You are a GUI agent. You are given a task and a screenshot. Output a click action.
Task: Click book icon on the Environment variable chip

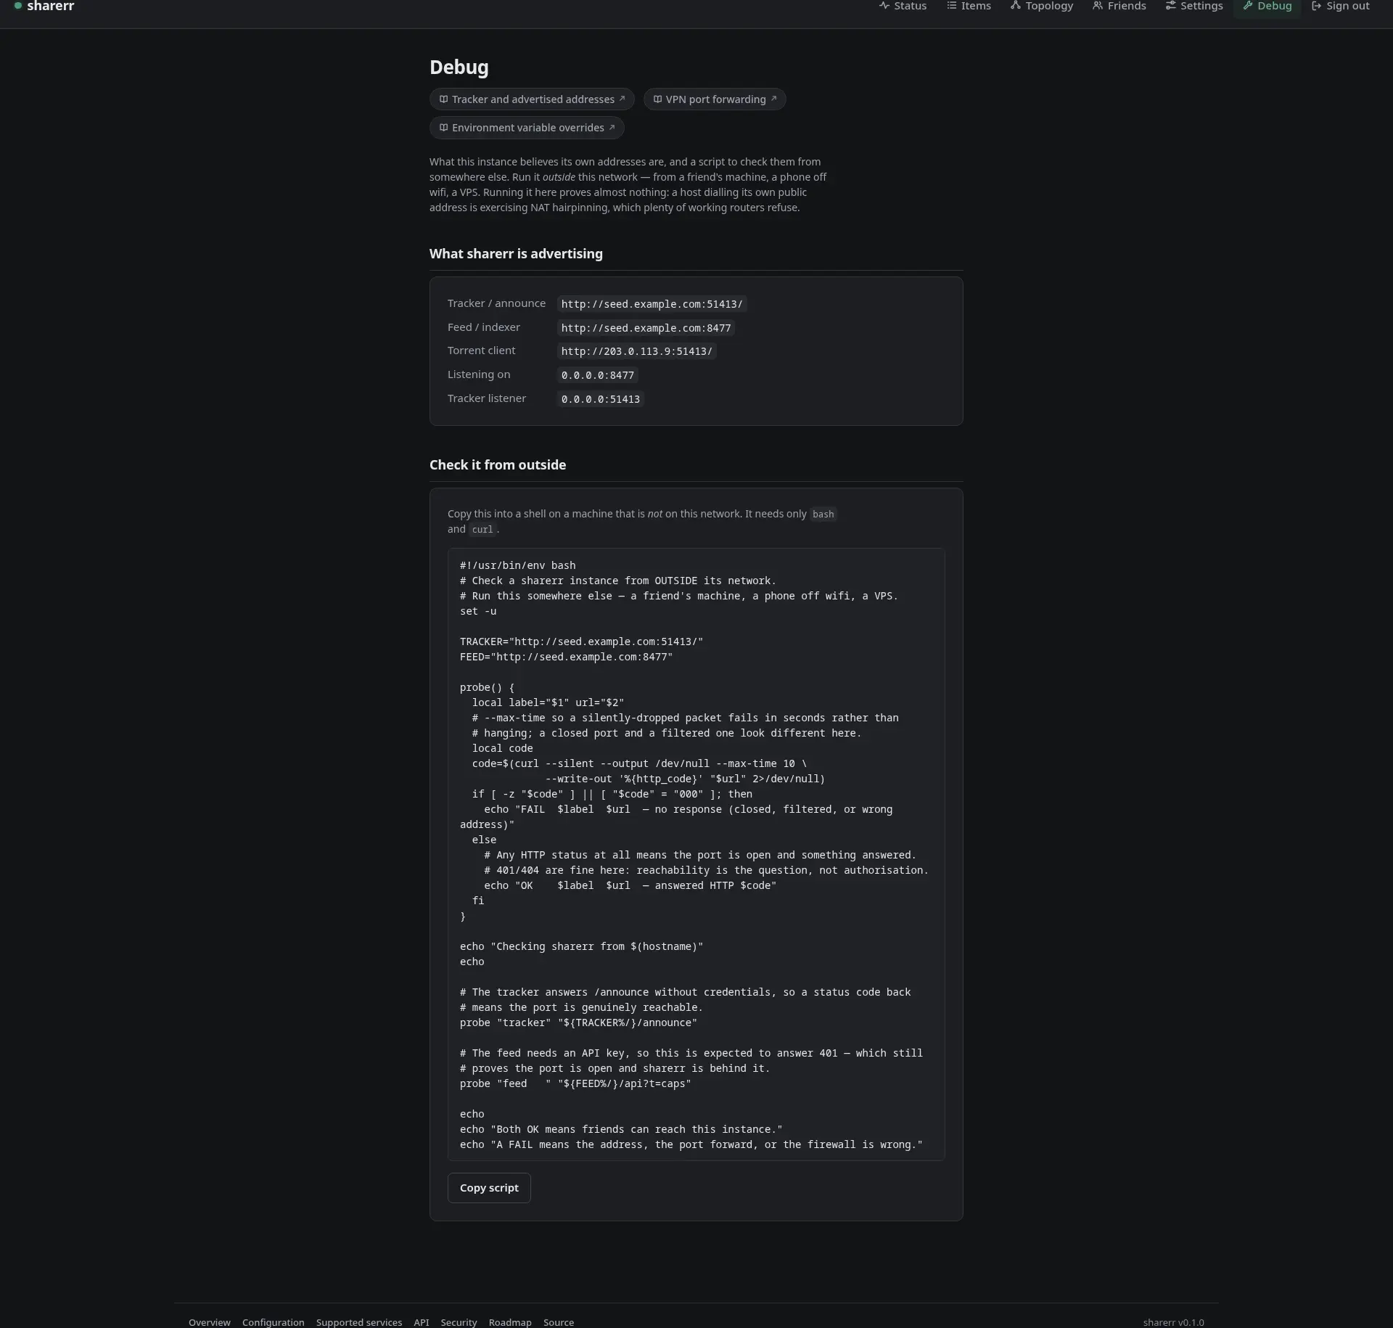pyautogui.click(x=443, y=128)
